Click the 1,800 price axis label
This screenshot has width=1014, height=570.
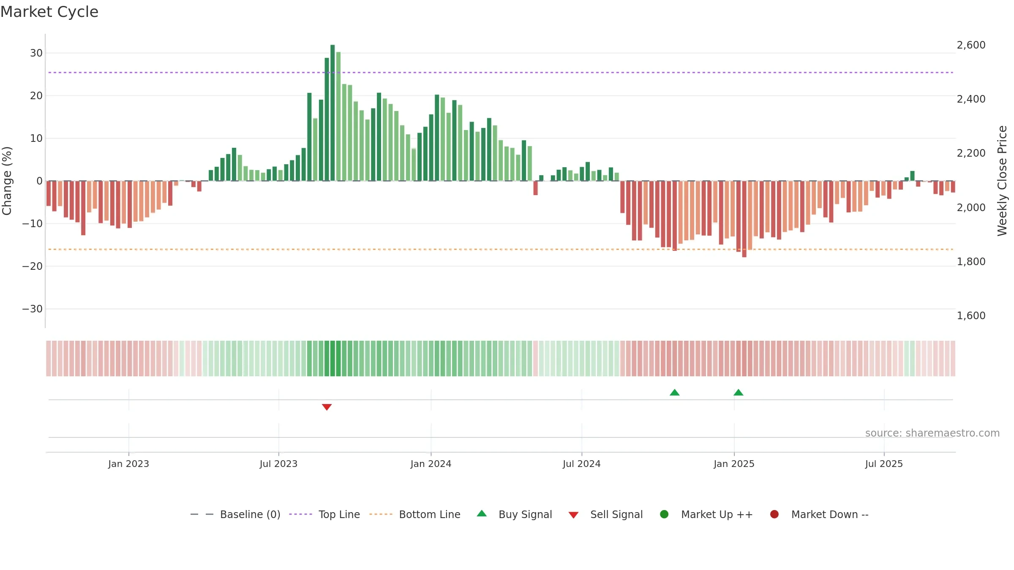click(971, 261)
